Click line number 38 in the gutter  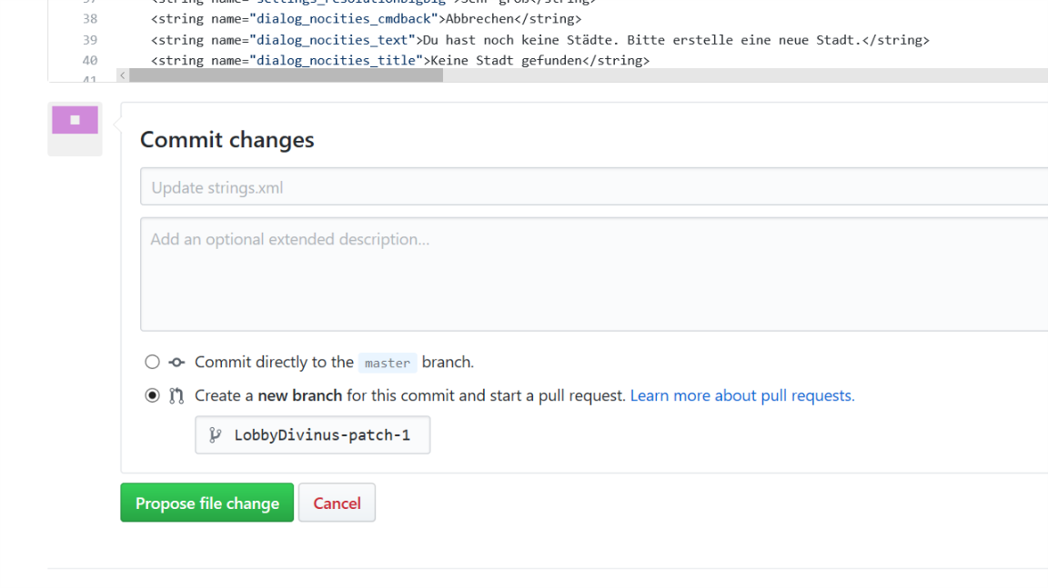point(90,19)
